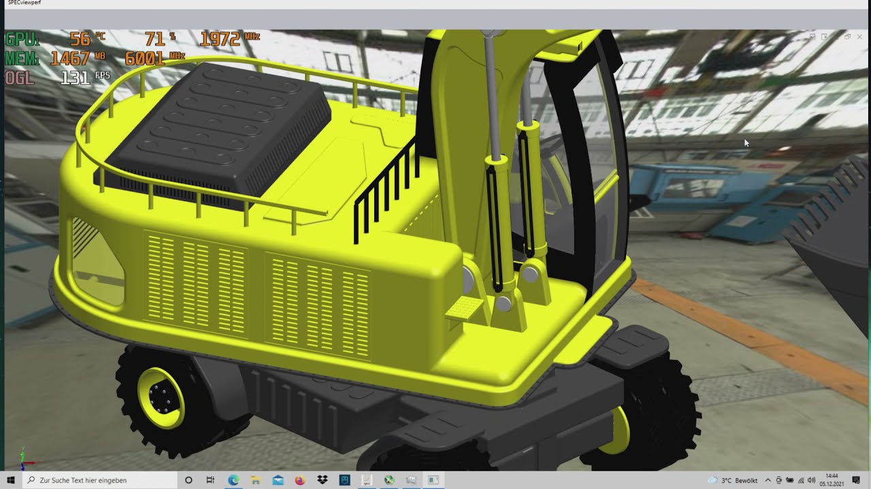The image size is (871, 489).
Task: Open the green round app icon in taskbar
Action: [389, 480]
